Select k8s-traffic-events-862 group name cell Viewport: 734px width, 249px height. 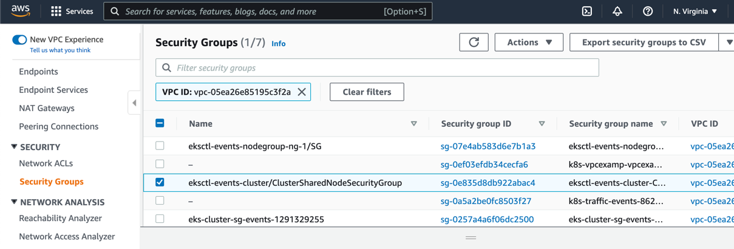(x=616, y=201)
